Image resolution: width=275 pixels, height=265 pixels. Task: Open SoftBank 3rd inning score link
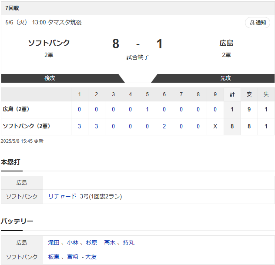(x=113, y=126)
